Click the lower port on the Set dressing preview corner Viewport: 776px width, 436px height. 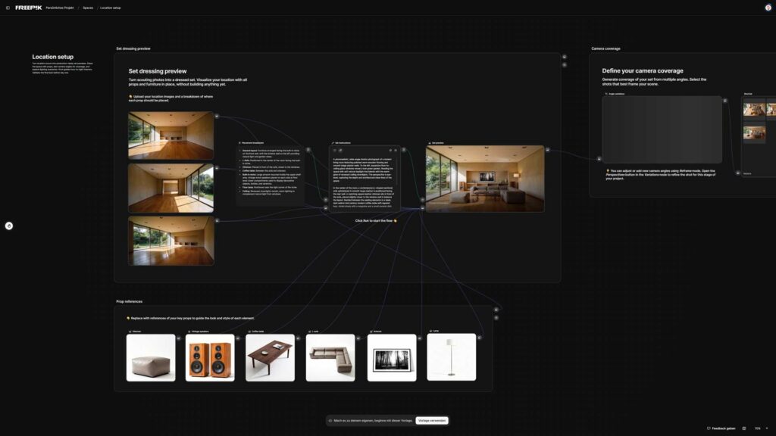click(x=564, y=65)
